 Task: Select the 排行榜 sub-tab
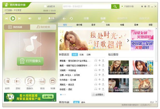(x=79, y=25)
